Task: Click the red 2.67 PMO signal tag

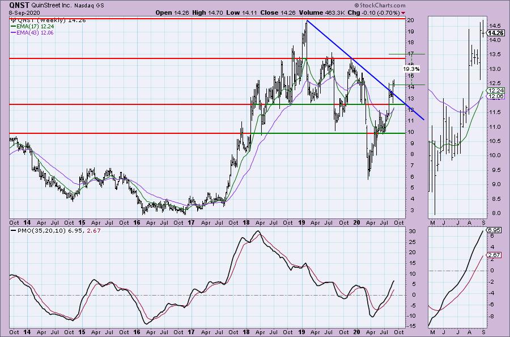Action: point(494,255)
